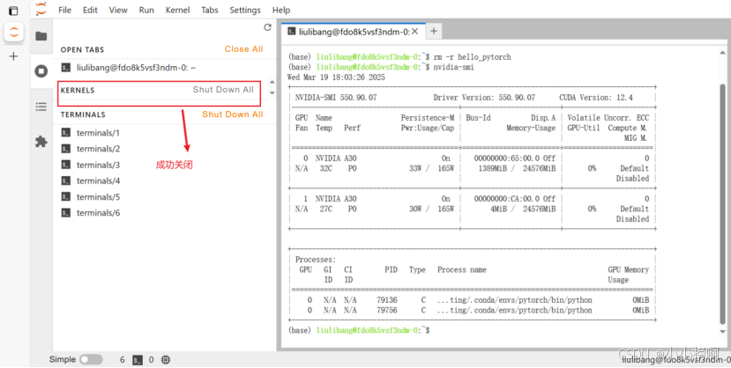Open the Help menu
Viewport: 731px width, 368px height.
[x=281, y=10]
